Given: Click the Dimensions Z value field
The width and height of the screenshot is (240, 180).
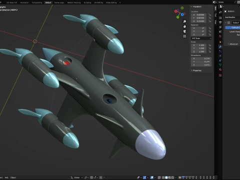Looking at the screenshot, I should pyautogui.click(x=201, y=65).
